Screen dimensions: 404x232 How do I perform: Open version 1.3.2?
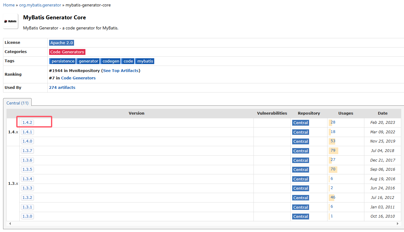27,197
